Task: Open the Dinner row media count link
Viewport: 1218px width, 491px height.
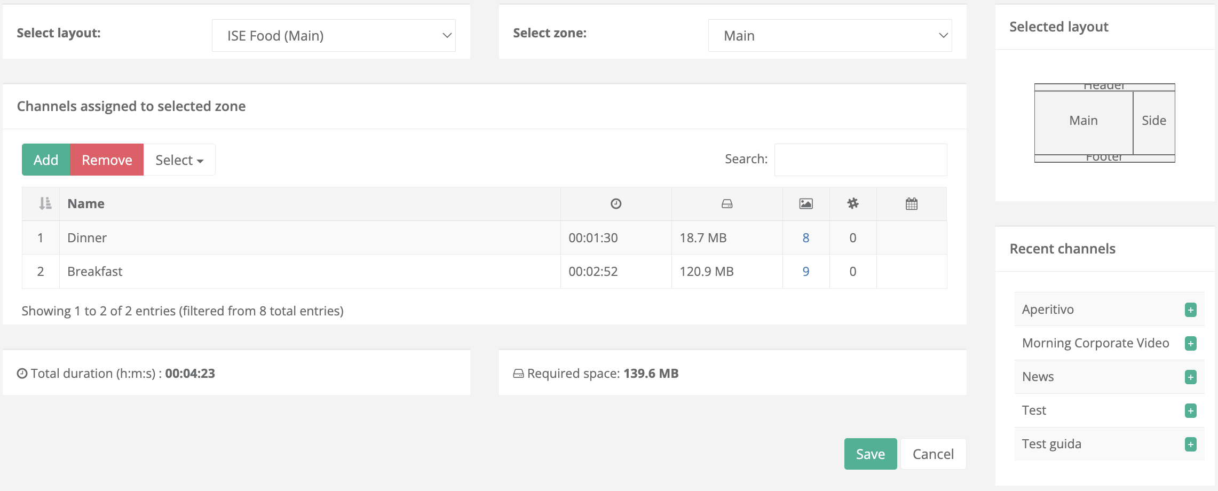Action: pos(806,238)
